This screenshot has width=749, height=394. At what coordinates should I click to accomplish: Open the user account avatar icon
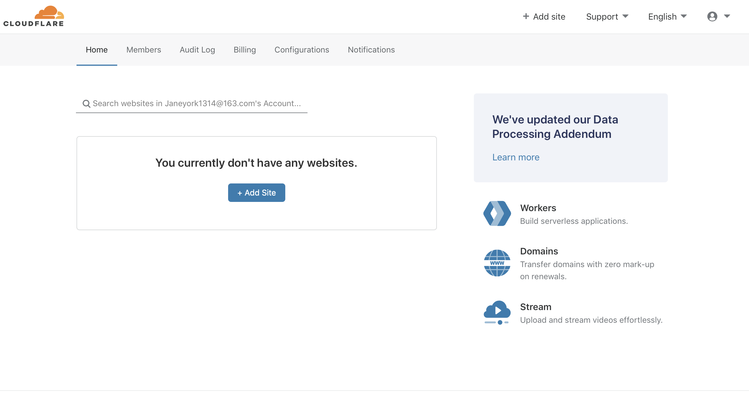pyautogui.click(x=712, y=16)
